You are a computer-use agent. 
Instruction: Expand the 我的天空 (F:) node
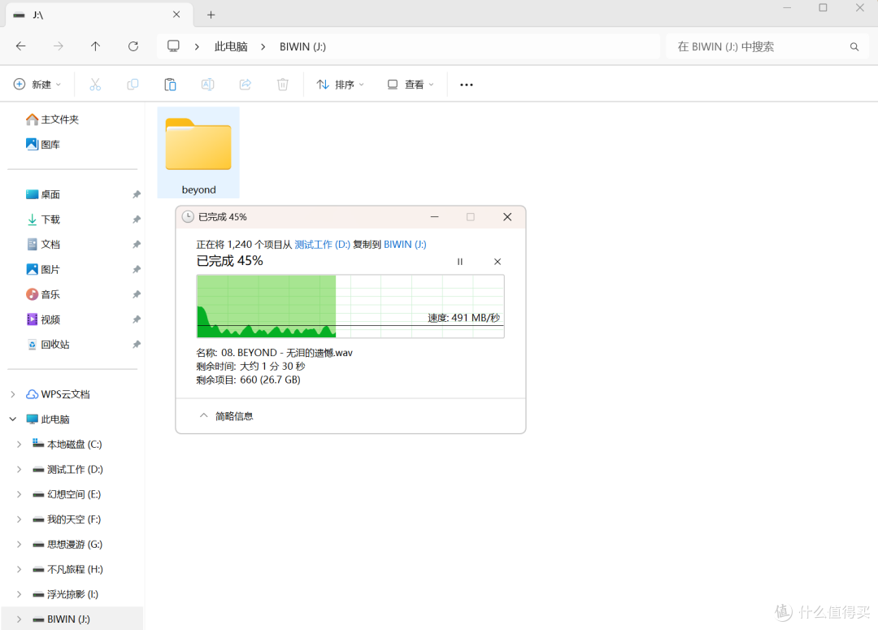click(19, 519)
